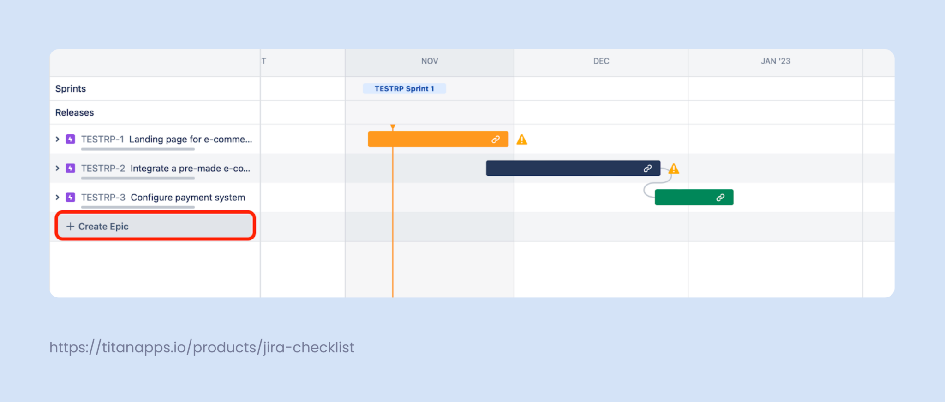Click the epic icon beside TESTRP-3

70,197
